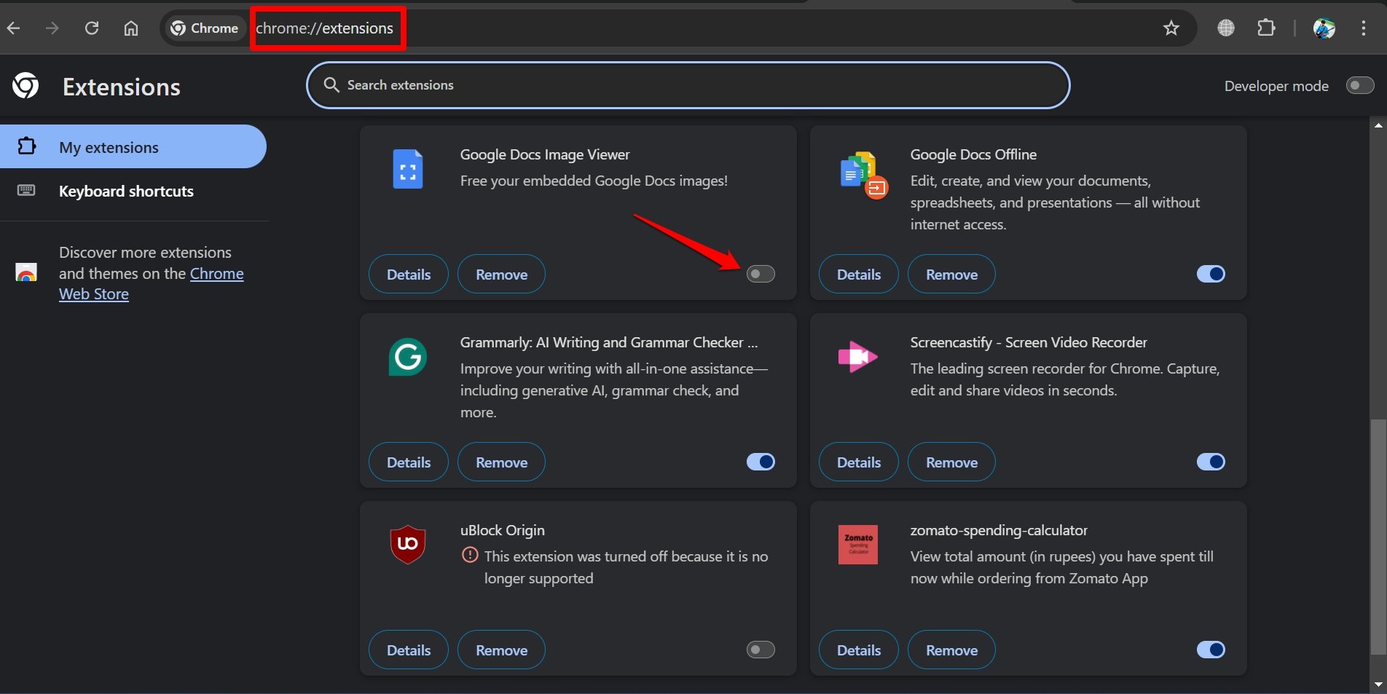Turn on Developer mode toggle
This screenshot has width=1387, height=694.
click(x=1359, y=86)
